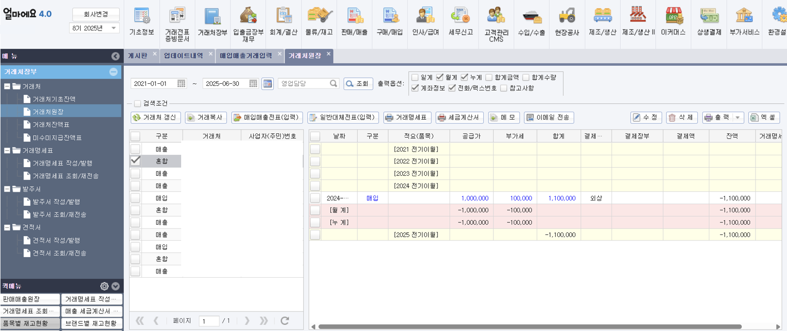The image size is (787, 331).
Task: Click the 매입매출전표(입력) button
Action: coord(267,118)
